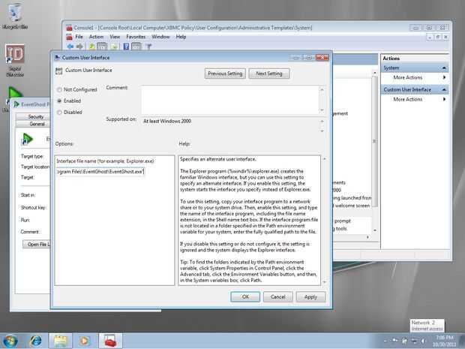
Task: Click the Filter funnel toolbar icon
Action: coord(148,47)
